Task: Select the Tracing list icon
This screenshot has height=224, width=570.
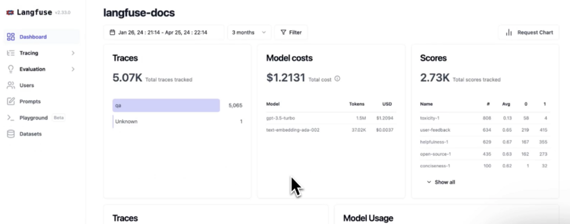Action: click(11, 53)
